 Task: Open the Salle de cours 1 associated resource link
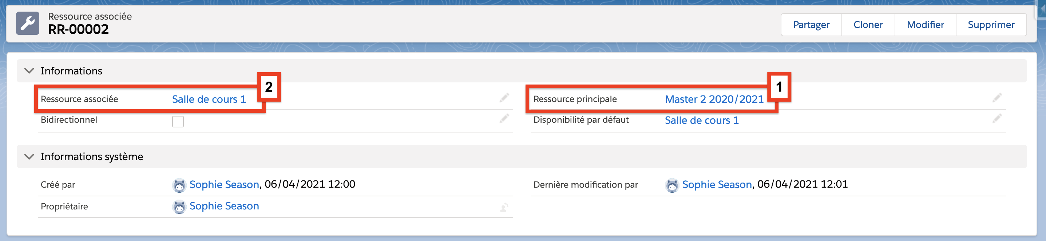click(209, 99)
